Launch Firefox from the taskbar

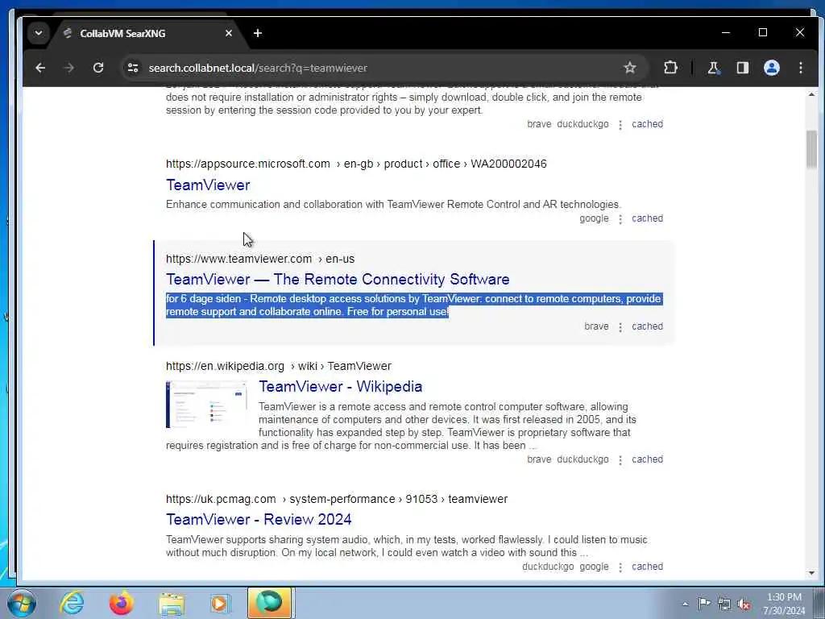tap(122, 603)
